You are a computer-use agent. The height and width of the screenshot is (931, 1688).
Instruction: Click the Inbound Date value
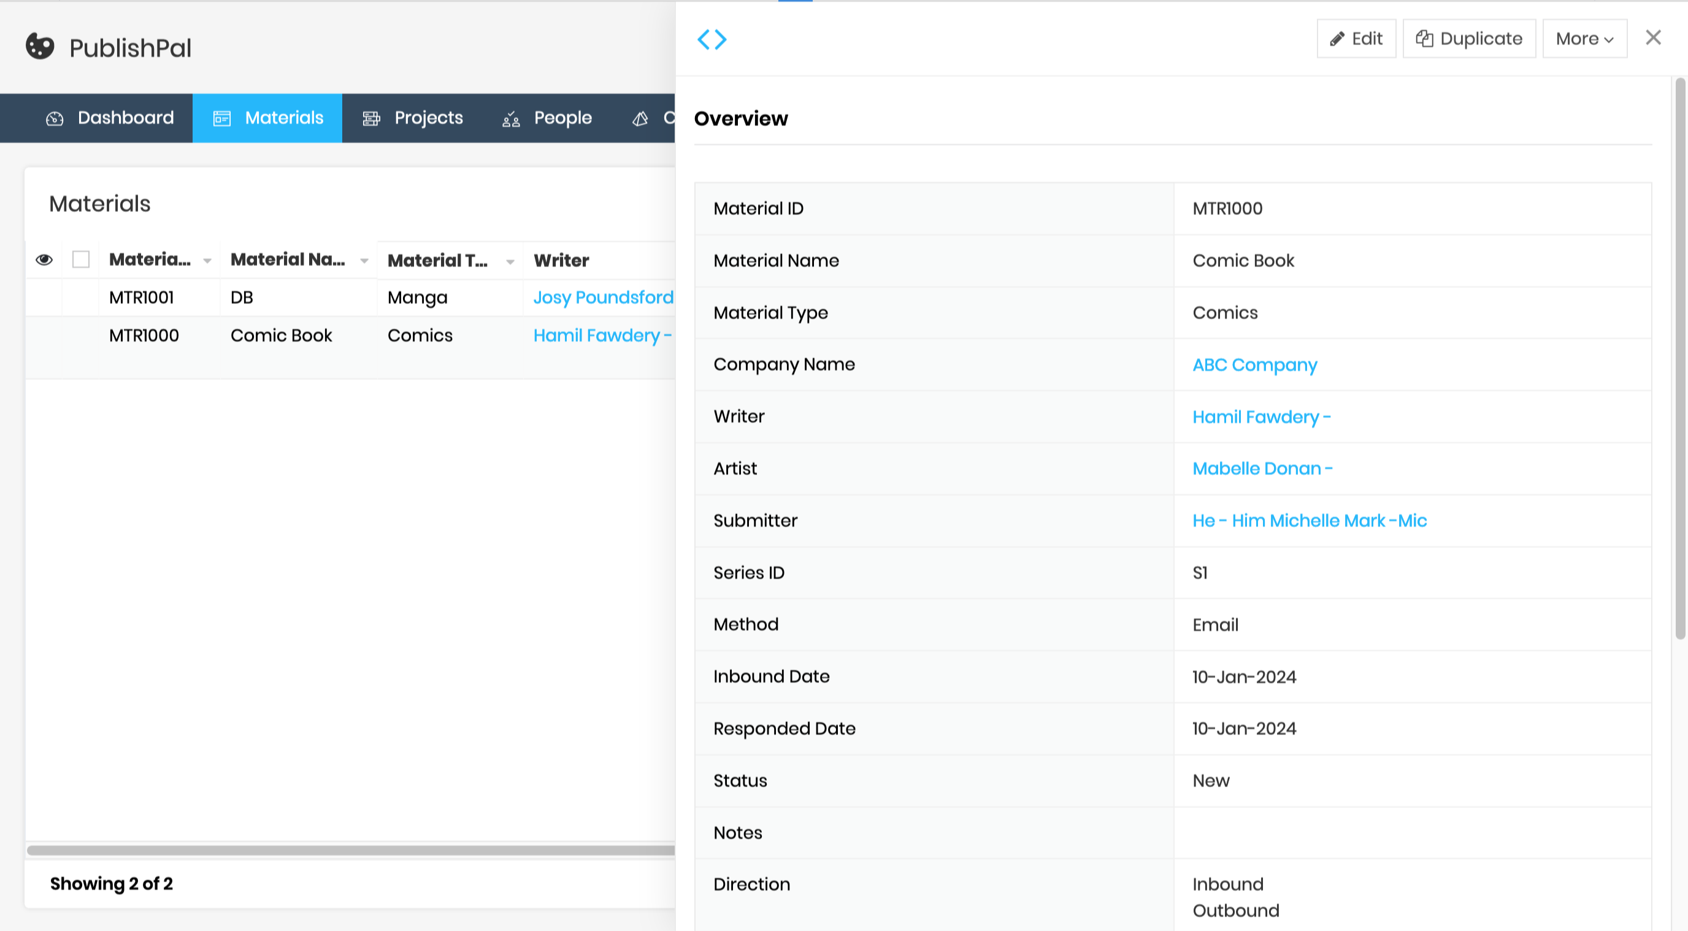(x=1244, y=677)
